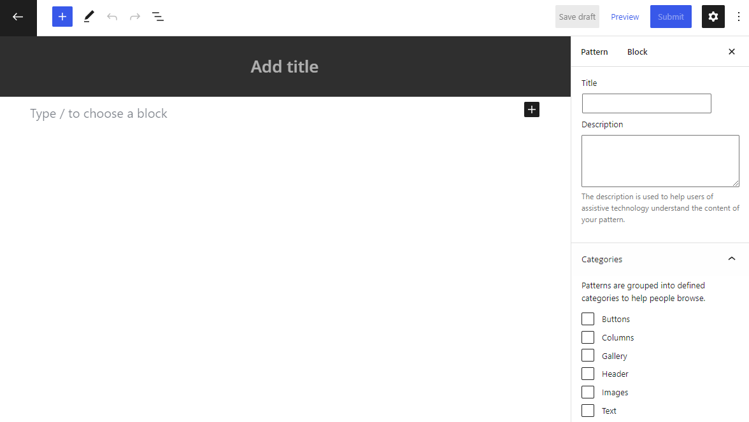Check the Buttons category

coord(587,318)
